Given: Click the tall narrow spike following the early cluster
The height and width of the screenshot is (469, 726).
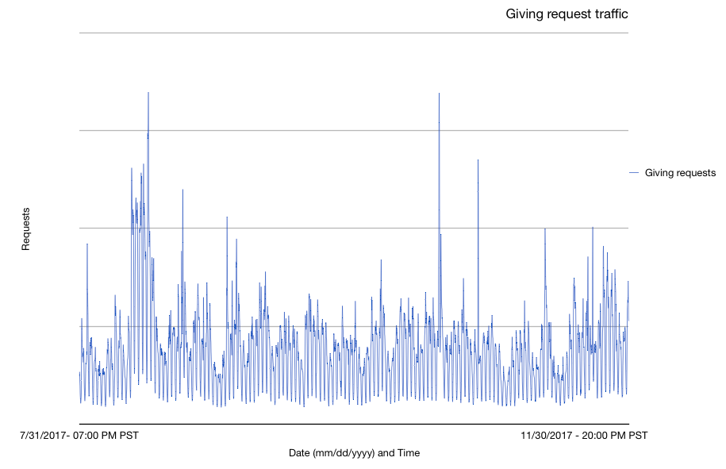Looking at the screenshot, I should tap(183, 190).
